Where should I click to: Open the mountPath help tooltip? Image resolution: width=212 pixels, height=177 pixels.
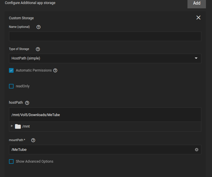click(33, 140)
